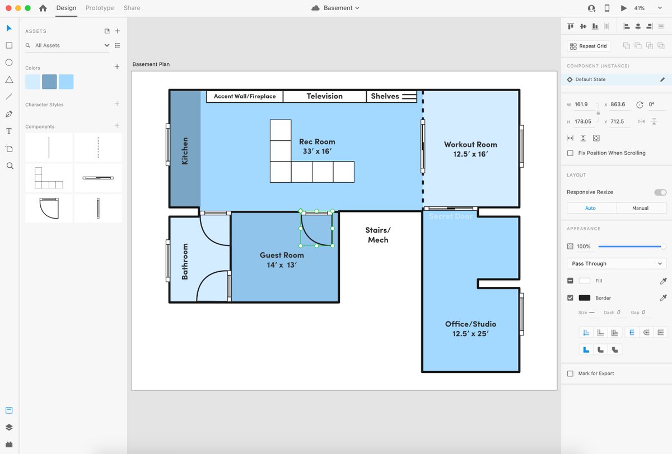The image size is (672, 454).
Task: Expand the All Assets filter dropdown
Action: pyautogui.click(x=107, y=45)
